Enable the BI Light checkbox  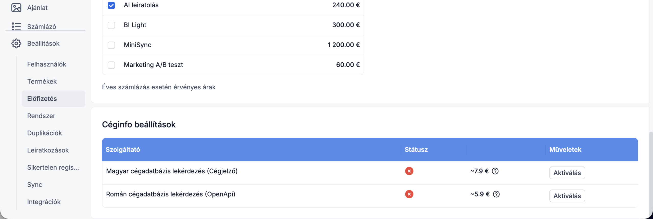point(111,25)
